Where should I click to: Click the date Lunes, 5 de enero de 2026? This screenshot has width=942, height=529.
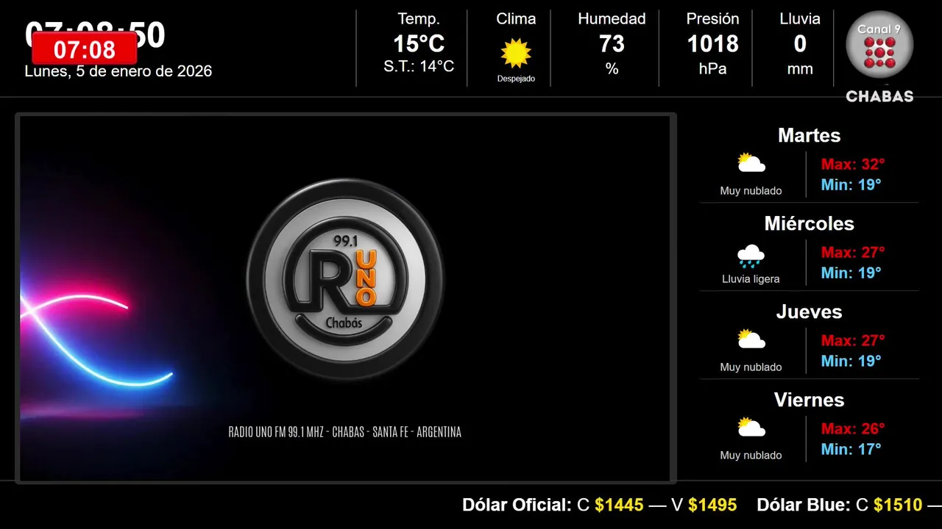click(x=118, y=71)
